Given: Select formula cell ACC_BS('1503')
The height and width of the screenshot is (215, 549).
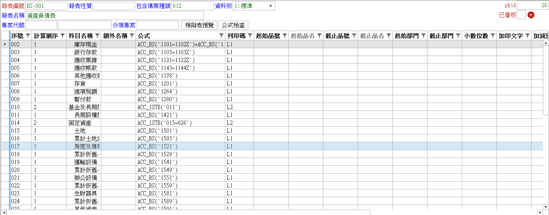Looking at the screenshot, I should 181,138.
